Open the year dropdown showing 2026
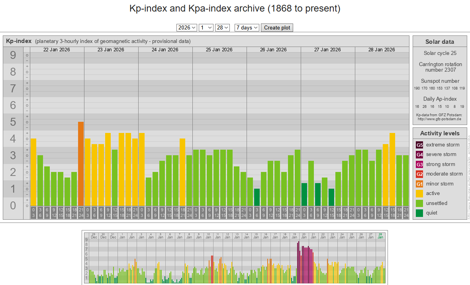The height and width of the screenshot is (285, 470). 187,27
